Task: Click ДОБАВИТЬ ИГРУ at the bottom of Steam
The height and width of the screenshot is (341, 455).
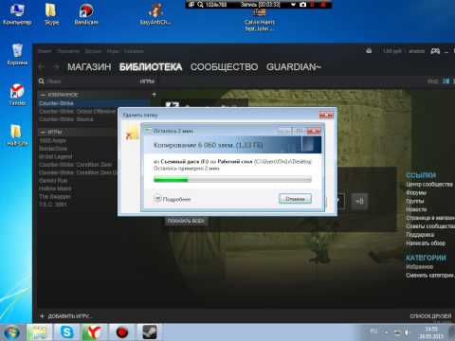Action: tap(65, 316)
